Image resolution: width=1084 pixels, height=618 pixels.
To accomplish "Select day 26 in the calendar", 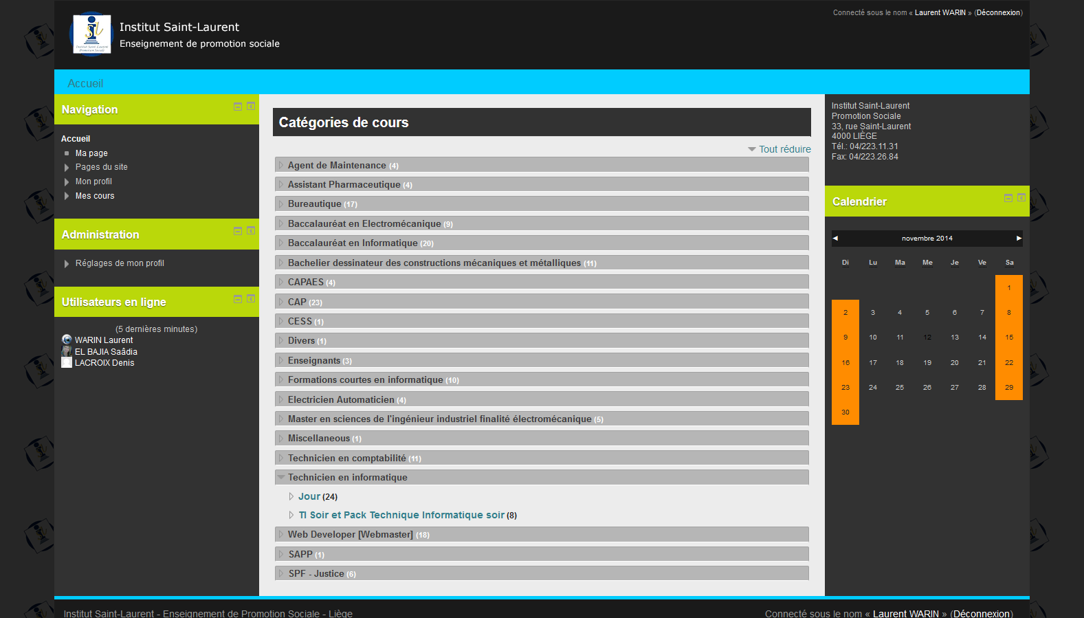I will point(927,388).
